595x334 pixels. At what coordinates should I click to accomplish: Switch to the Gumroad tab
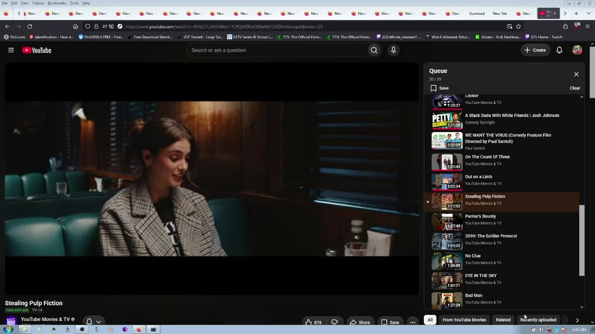tap(476, 13)
